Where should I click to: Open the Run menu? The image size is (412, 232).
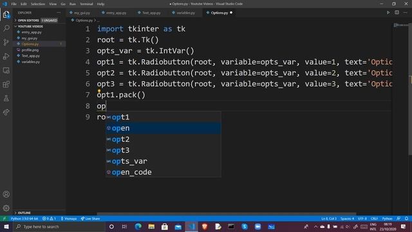point(73,4)
